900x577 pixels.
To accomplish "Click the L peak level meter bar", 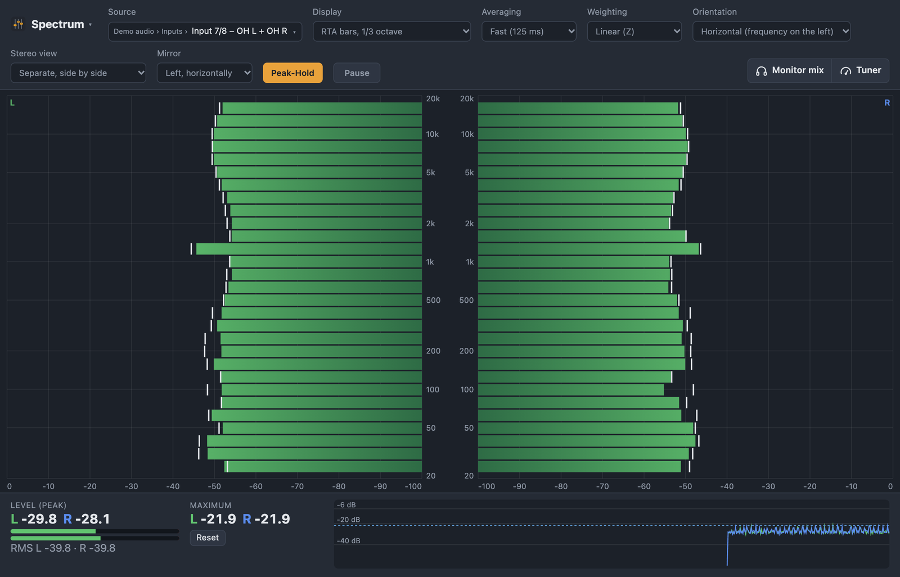I will 94,531.
